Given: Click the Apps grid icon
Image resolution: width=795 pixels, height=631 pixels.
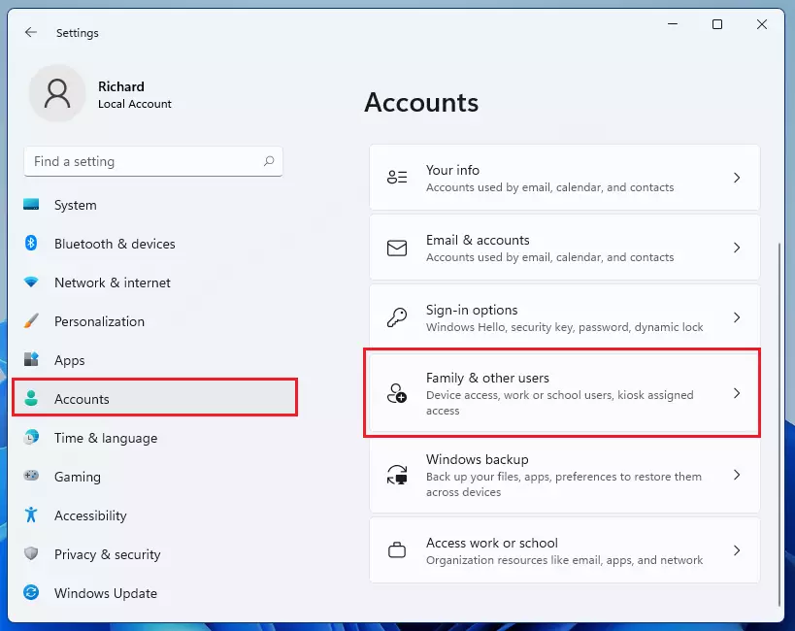Looking at the screenshot, I should (x=31, y=359).
